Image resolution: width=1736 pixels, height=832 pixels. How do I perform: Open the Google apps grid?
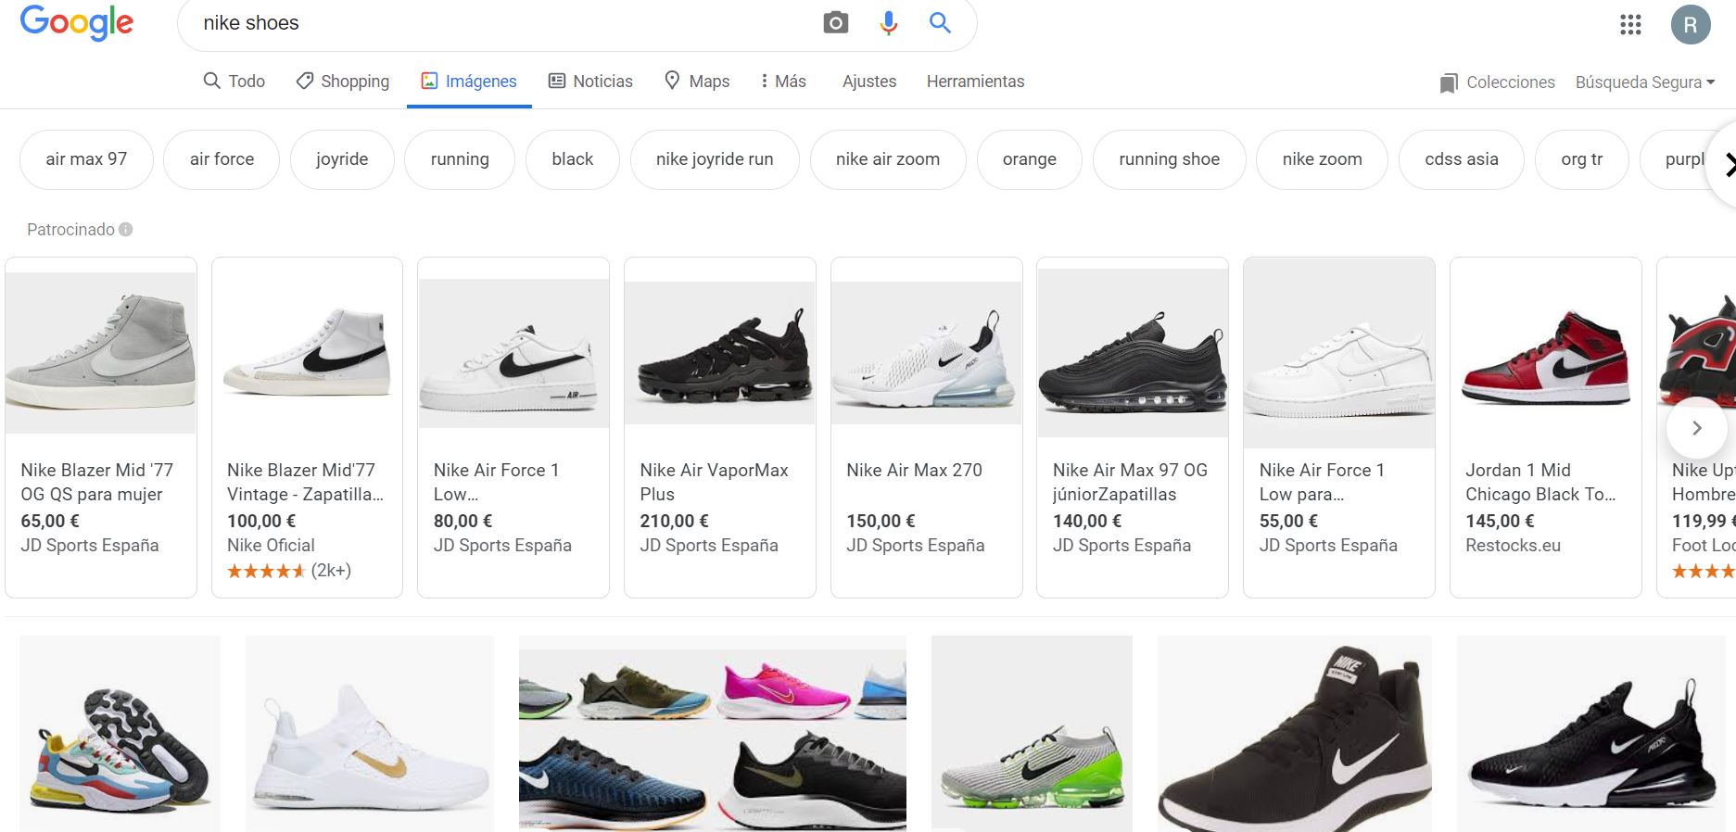(x=1630, y=24)
